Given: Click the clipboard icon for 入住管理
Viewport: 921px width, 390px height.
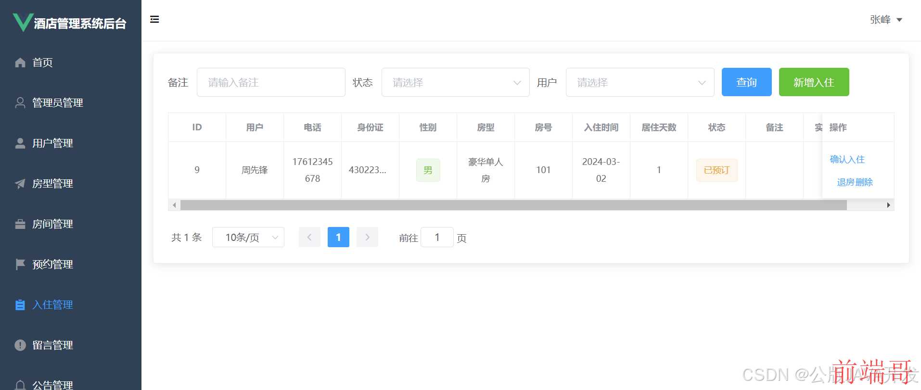Looking at the screenshot, I should [20, 305].
